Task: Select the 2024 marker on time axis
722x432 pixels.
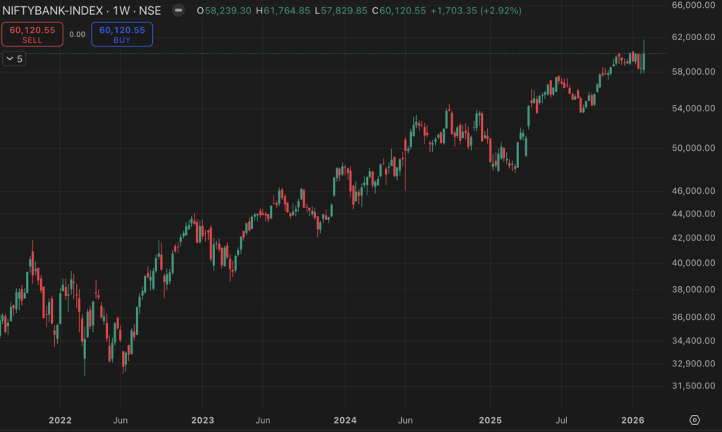Action: click(345, 420)
